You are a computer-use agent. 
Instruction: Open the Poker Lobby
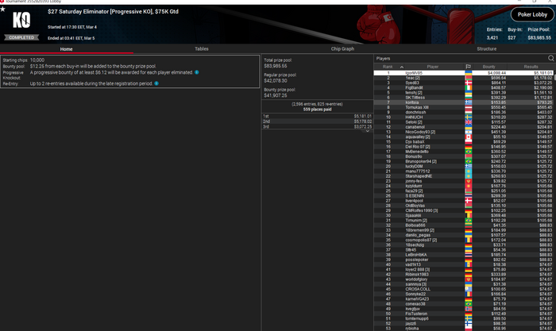point(532,14)
